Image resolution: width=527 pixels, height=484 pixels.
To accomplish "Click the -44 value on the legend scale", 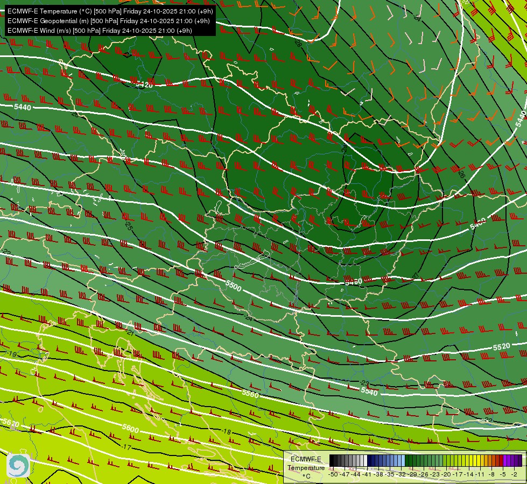I will click(x=356, y=474).
